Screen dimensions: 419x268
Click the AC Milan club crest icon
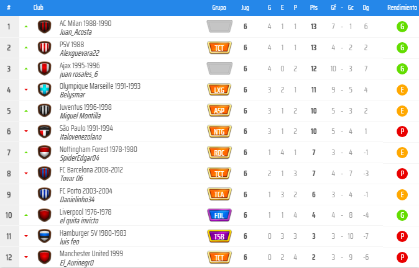point(44,27)
